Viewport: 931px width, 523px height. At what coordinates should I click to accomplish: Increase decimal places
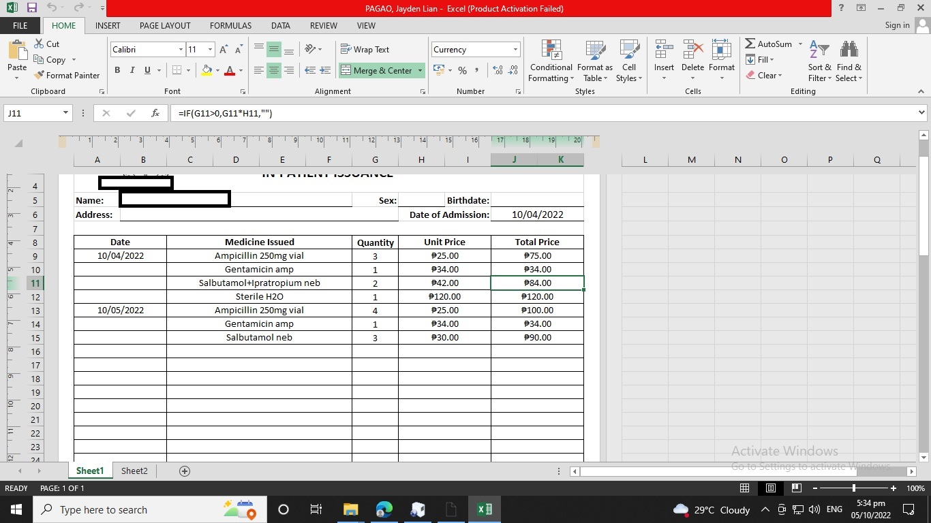pyautogui.click(x=498, y=70)
